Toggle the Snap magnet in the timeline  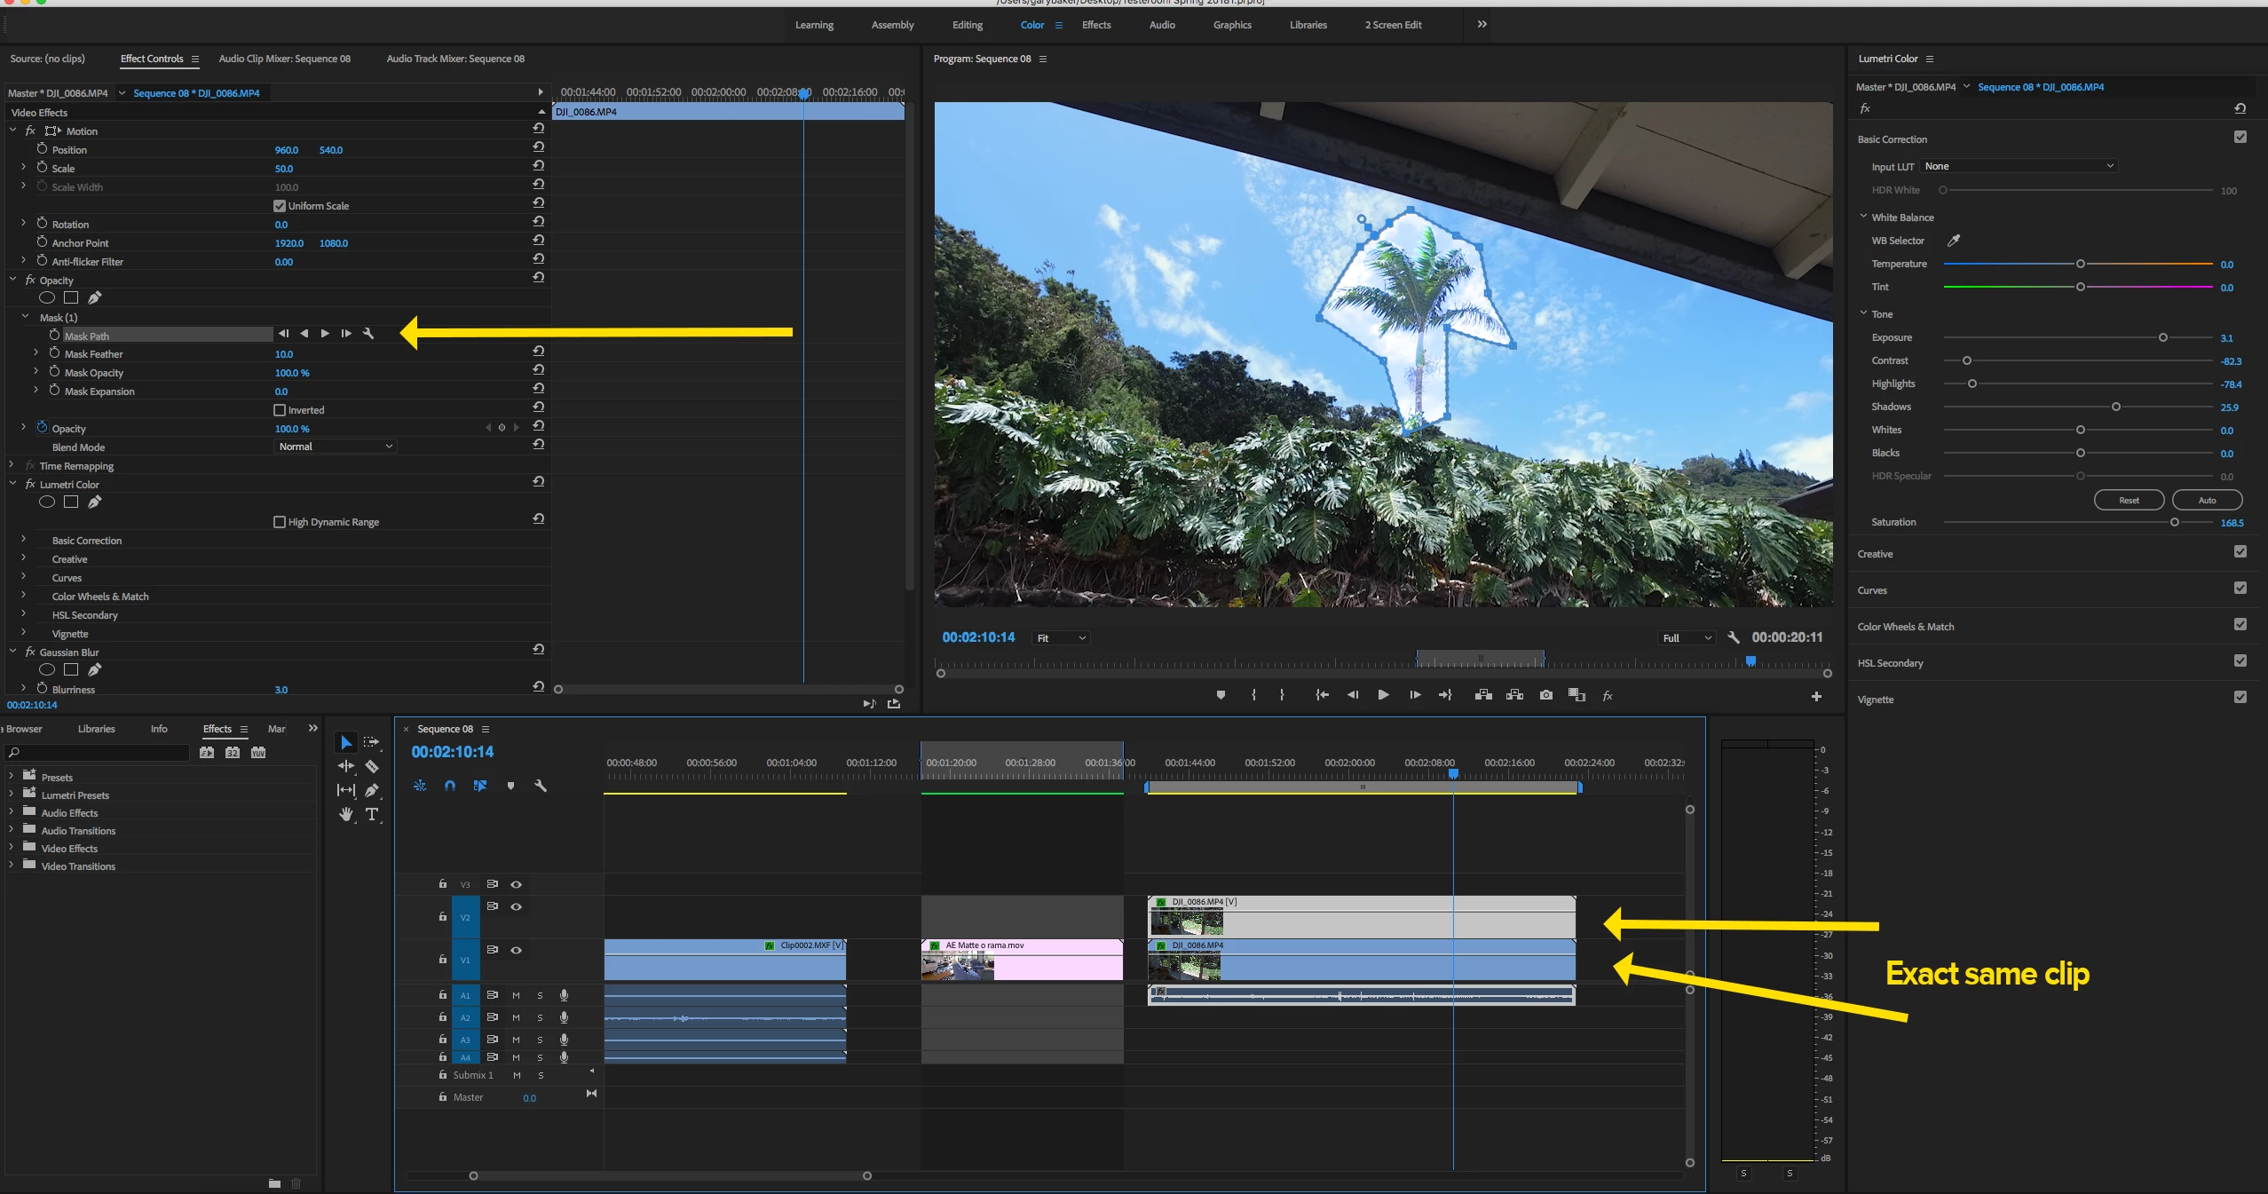tap(450, 786)
